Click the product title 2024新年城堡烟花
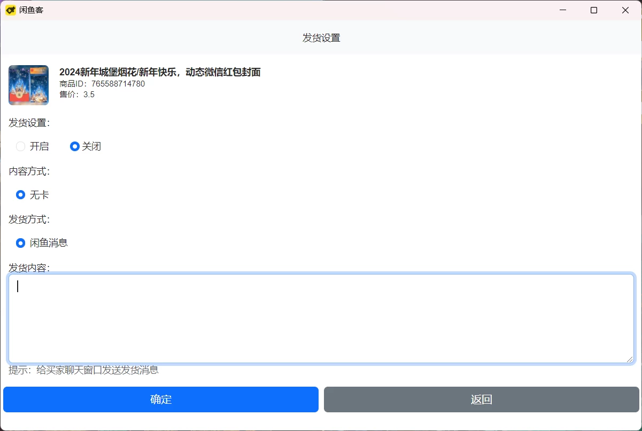The width and height of the screenshot is (642, 431). tap(159, 72)
